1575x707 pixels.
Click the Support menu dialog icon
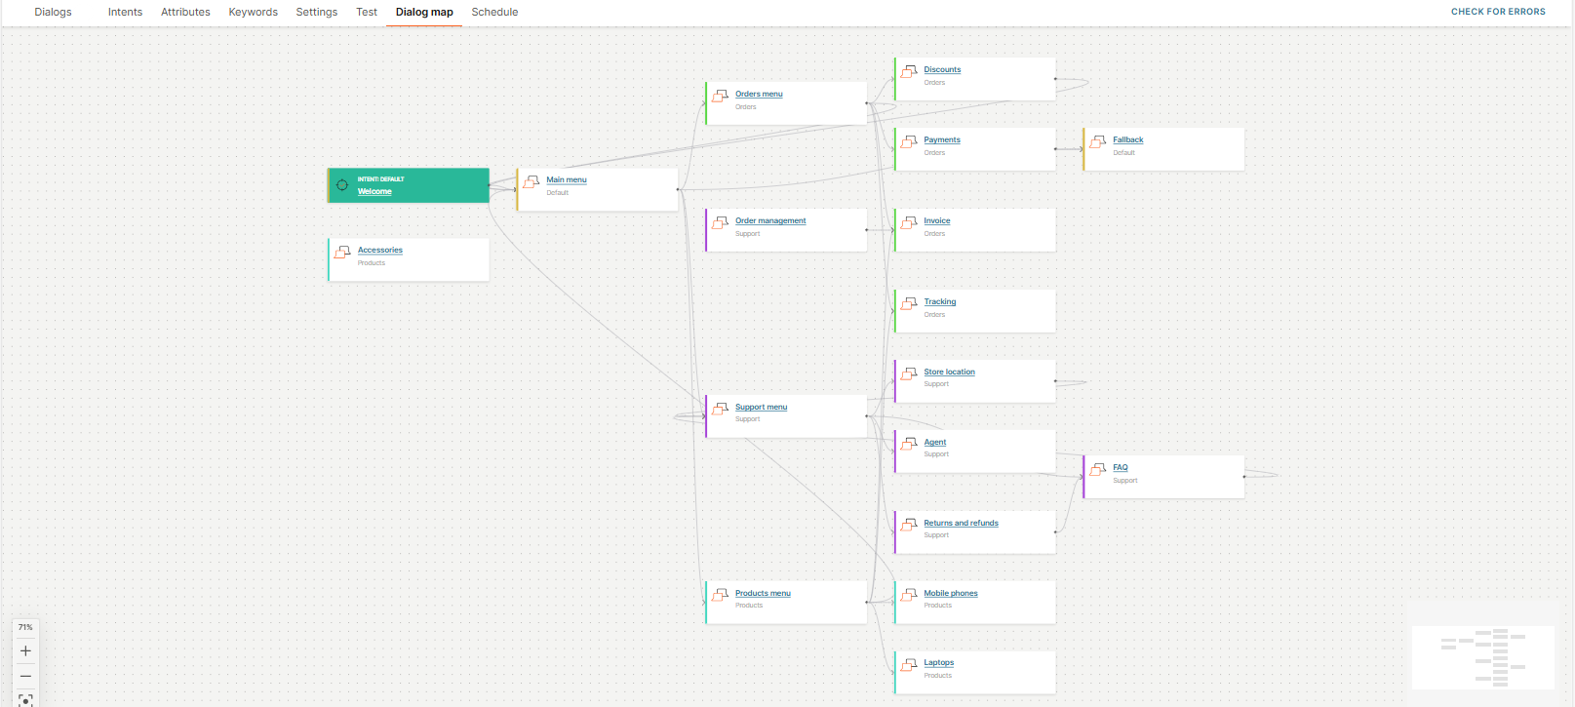(721, 409)
